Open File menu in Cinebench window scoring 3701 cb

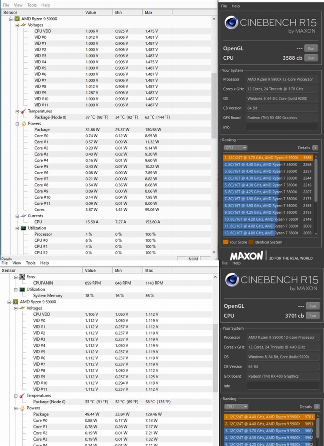click(x=224, y=263)
